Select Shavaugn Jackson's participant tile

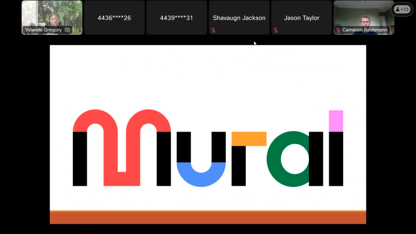point(239,17)
